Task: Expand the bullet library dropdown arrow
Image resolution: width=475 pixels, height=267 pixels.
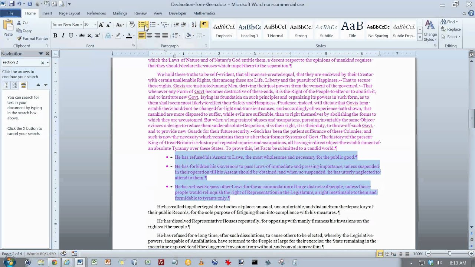Action: click(x=147, y=24)
